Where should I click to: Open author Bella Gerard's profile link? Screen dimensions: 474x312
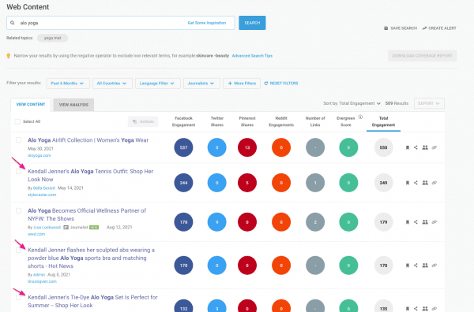point(44,188)
